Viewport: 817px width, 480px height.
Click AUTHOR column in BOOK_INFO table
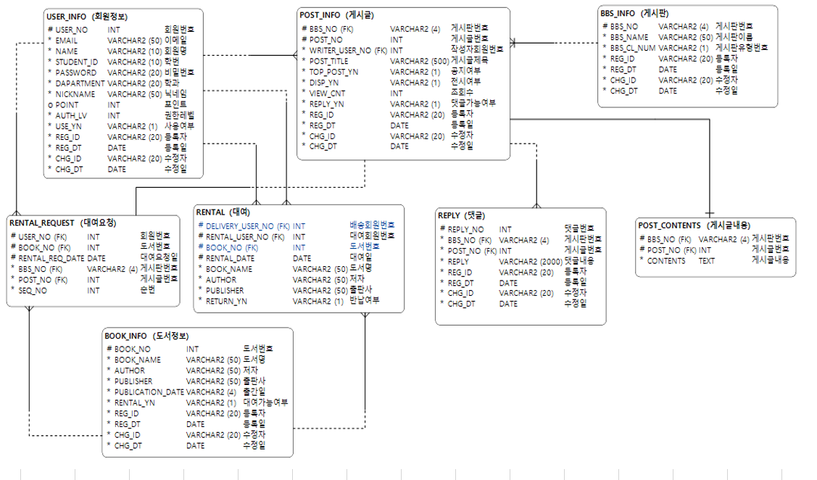pos(130,371)
